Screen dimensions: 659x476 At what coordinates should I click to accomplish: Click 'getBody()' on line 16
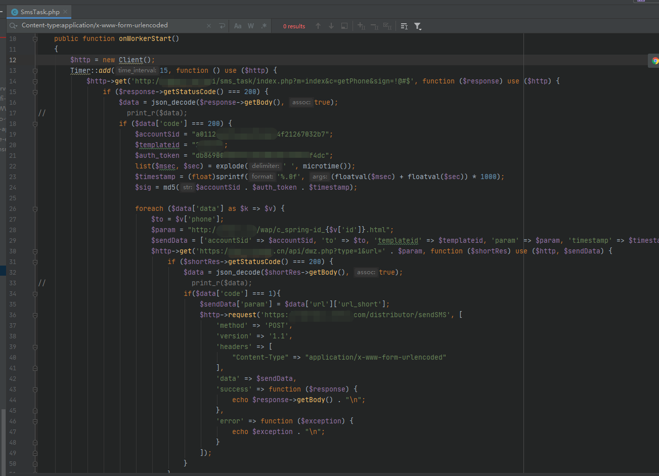262,102
